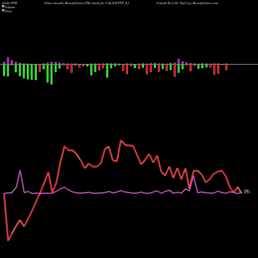Click the end-of-line value label beside the price line
Viewport: 258px width, 258px height.
[247, 192]
